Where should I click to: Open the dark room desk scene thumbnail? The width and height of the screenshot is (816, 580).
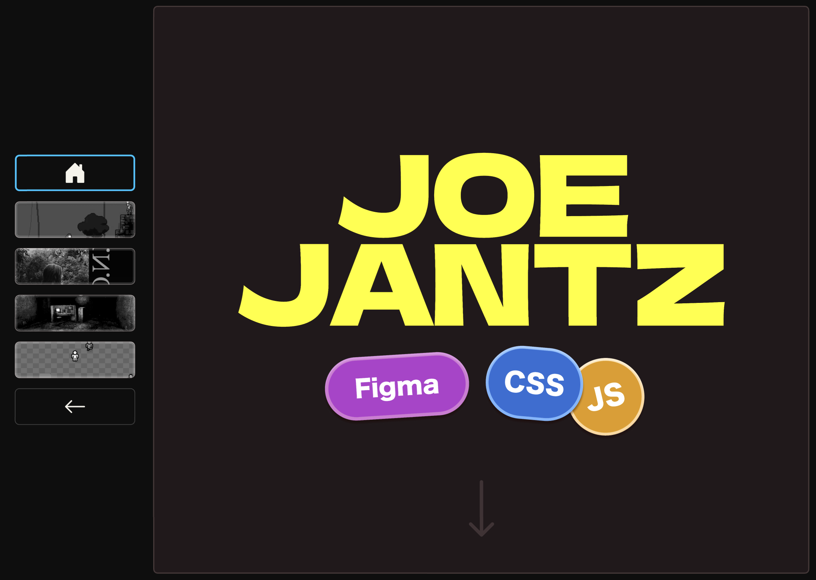coord(75,313)
